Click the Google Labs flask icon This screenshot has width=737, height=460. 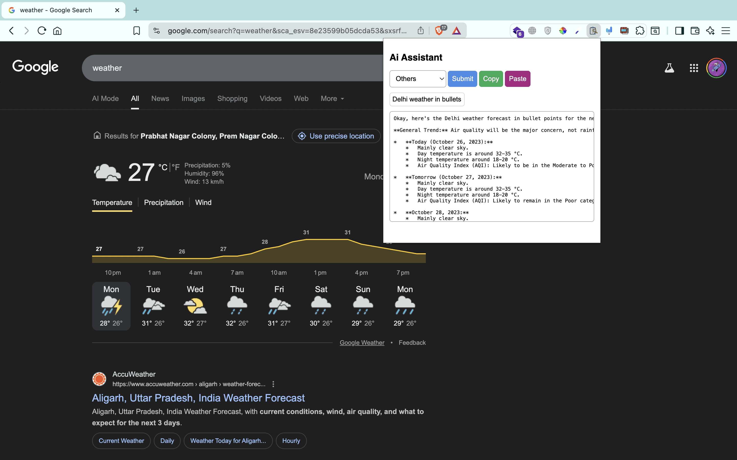669,68
